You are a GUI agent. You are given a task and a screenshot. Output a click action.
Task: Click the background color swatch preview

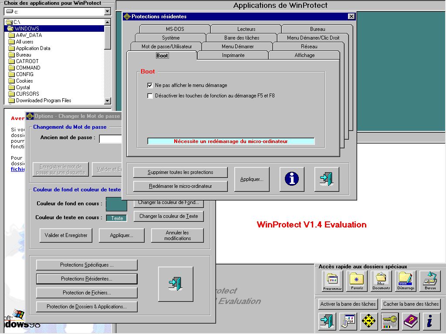(x=116, y=204)
